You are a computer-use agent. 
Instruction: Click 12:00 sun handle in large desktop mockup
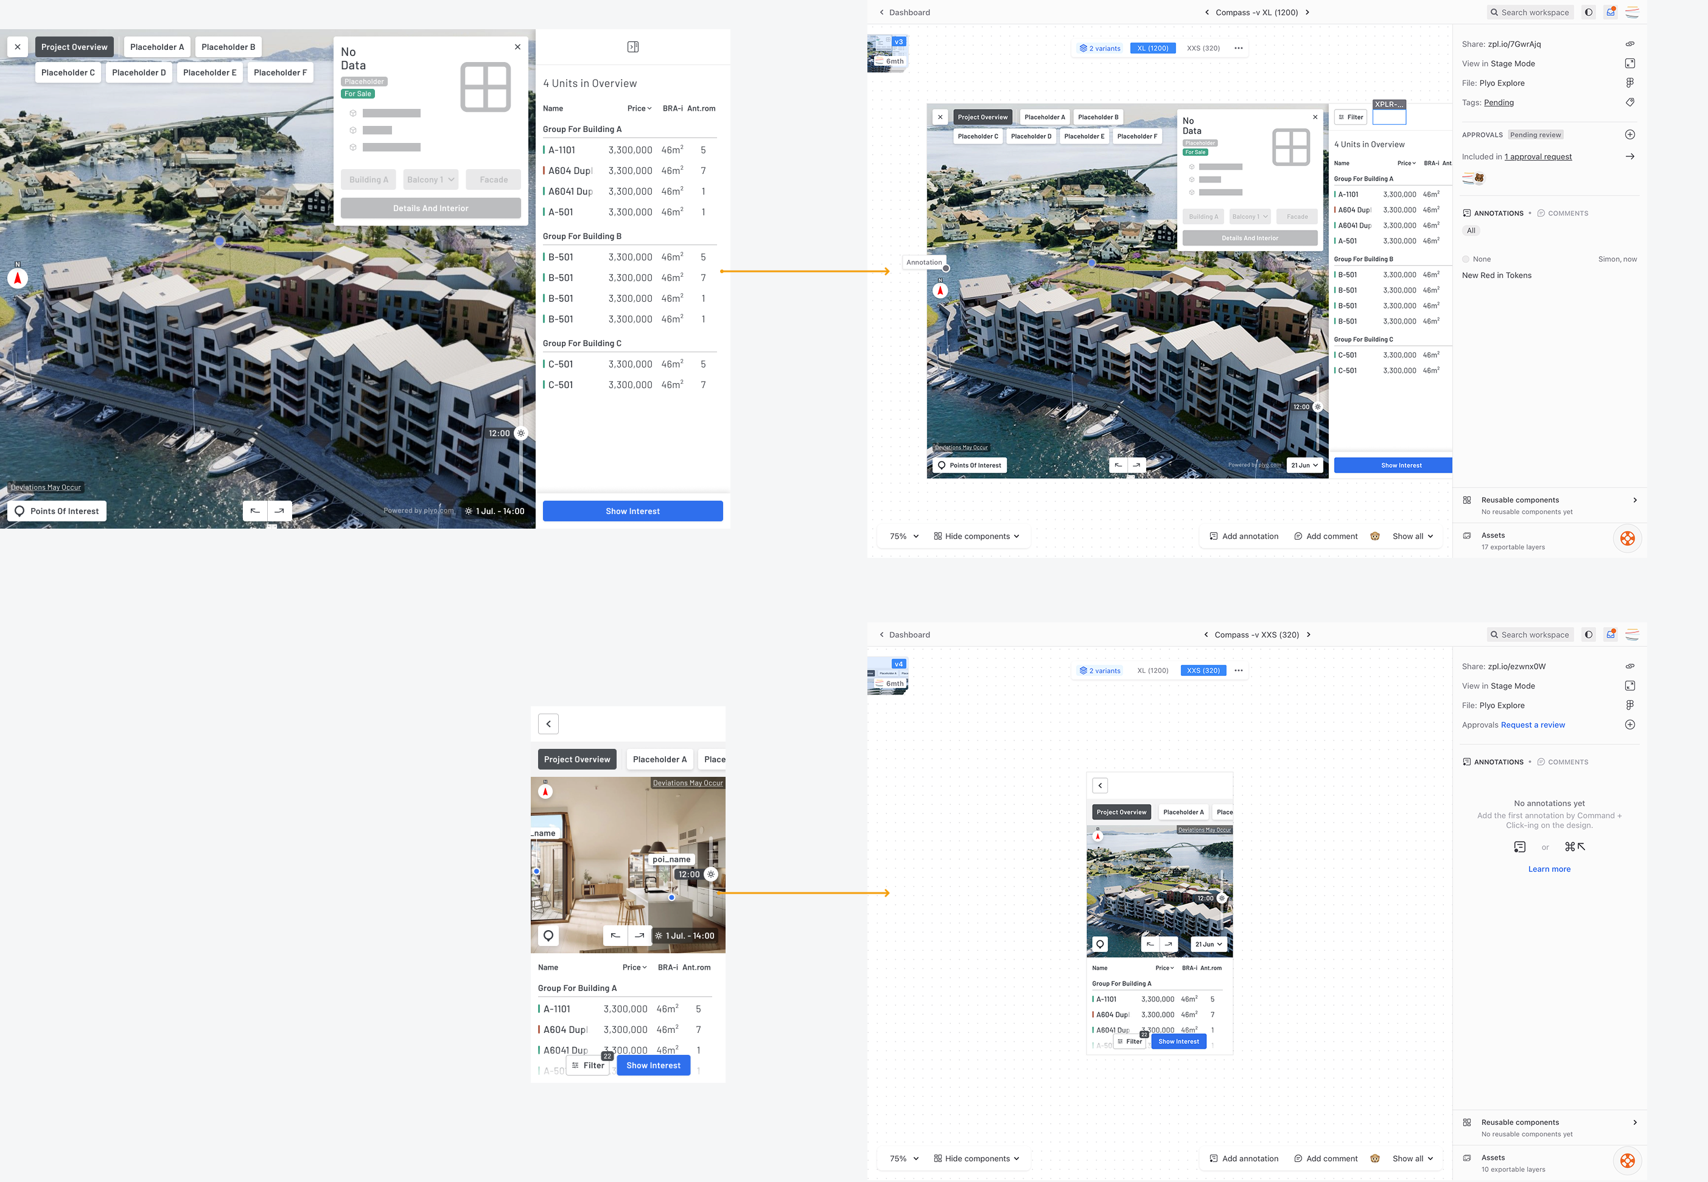click(x=521, y=433)
